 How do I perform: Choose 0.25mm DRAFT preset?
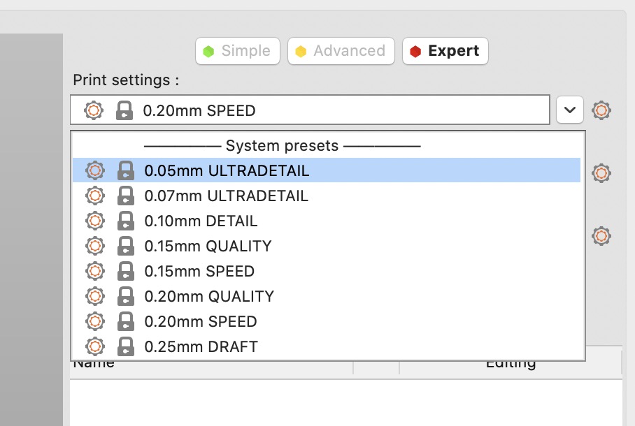click(201, 347)
